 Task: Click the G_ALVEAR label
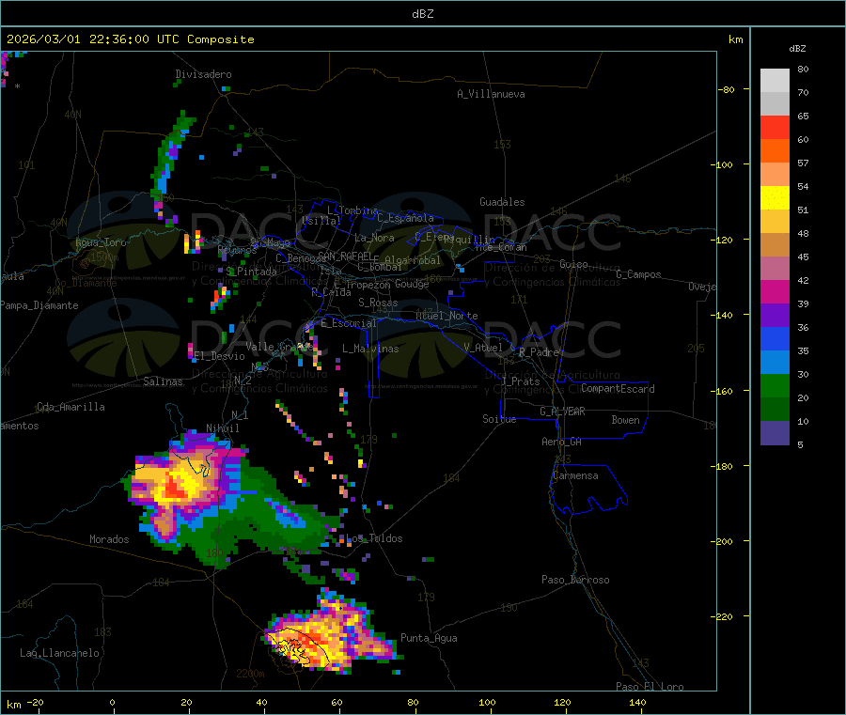point(562,412)
